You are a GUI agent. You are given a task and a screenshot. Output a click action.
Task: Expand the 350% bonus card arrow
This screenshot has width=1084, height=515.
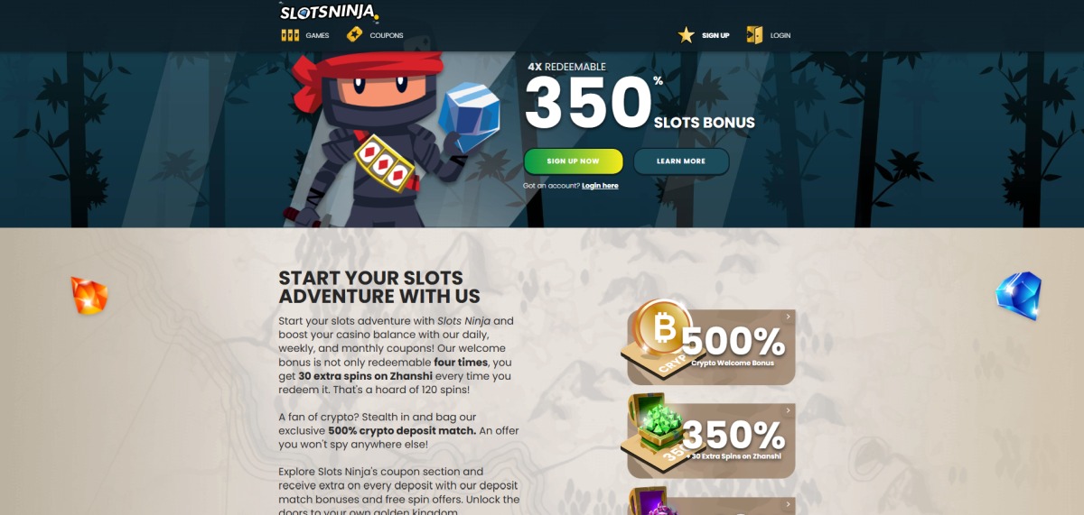point(788,410)
